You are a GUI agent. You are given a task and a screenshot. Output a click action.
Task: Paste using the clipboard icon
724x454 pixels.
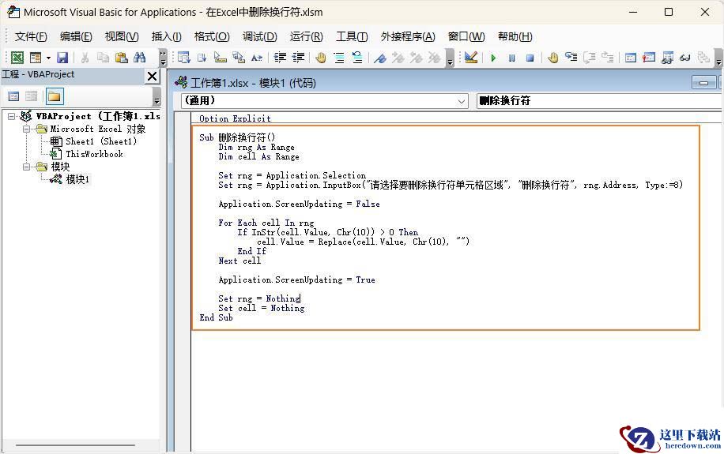coord(122,57)
